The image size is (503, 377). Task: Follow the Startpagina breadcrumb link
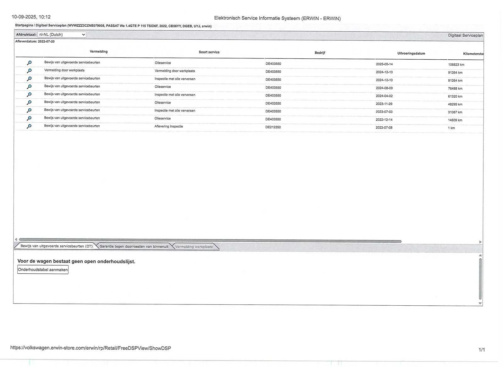pos(24,25)
